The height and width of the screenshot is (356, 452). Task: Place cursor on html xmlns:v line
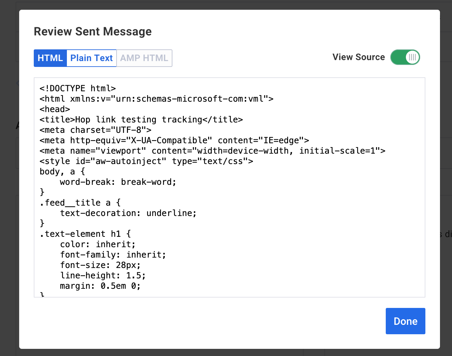[x=156, y=99]
